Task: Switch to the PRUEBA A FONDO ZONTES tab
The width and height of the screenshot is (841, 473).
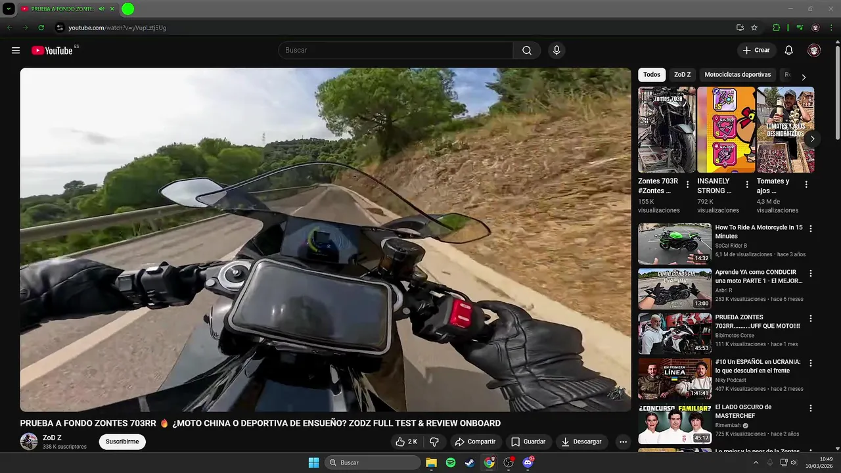Action: coord(63,9)
